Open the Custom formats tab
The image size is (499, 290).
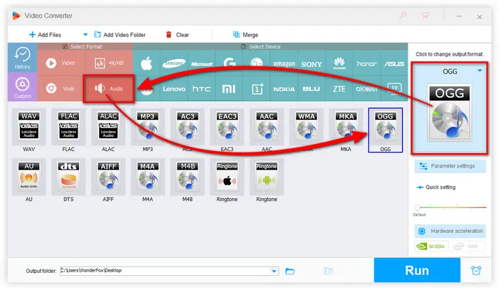22,87
